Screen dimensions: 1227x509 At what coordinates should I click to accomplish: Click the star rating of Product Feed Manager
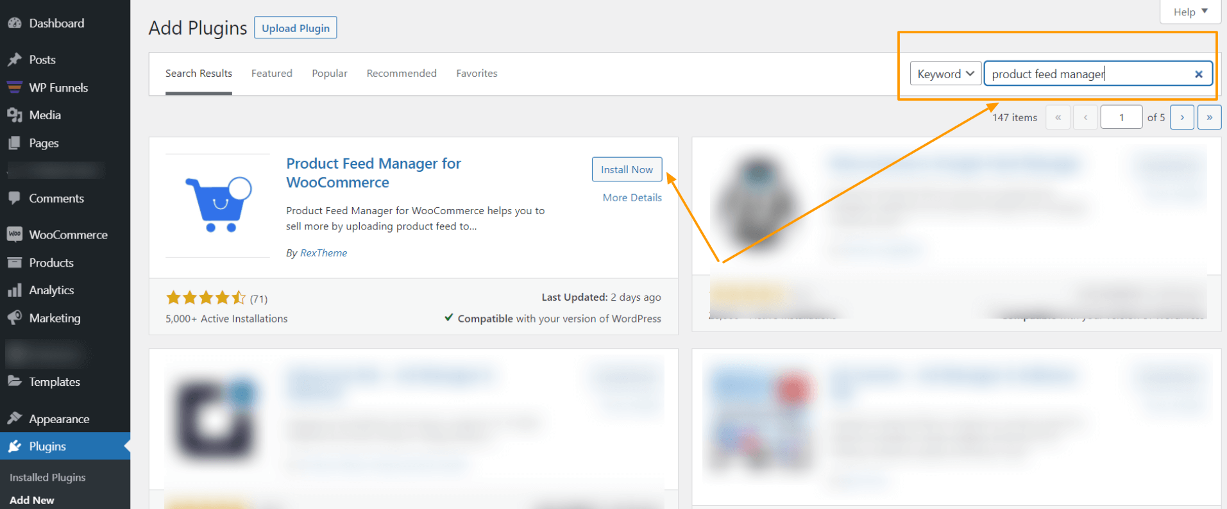tap(205, 297)
